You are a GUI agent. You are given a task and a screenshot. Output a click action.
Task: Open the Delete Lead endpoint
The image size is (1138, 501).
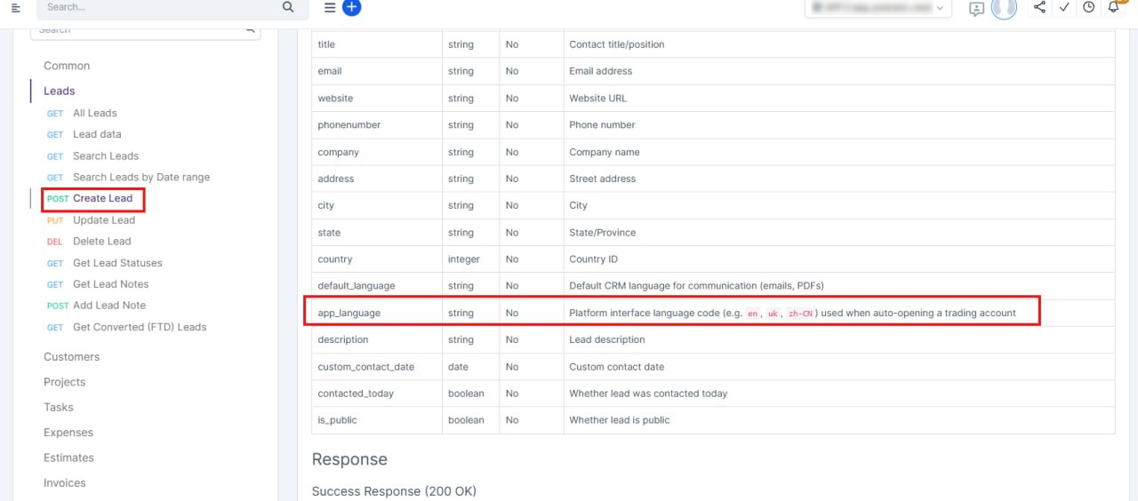tap(101, 241)
